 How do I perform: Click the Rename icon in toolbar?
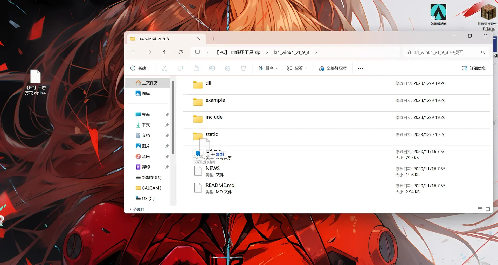click(212, 68)
